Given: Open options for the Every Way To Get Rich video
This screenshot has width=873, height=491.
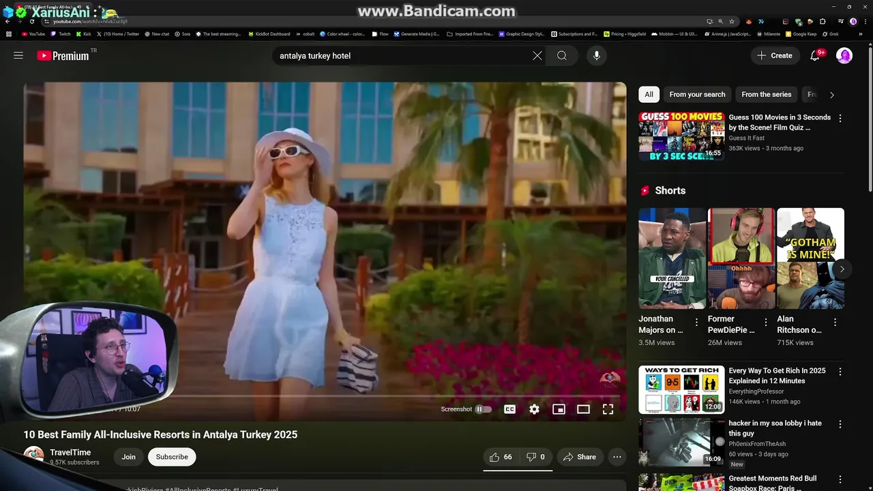Looking at the screenshot, I should point(840,372).
